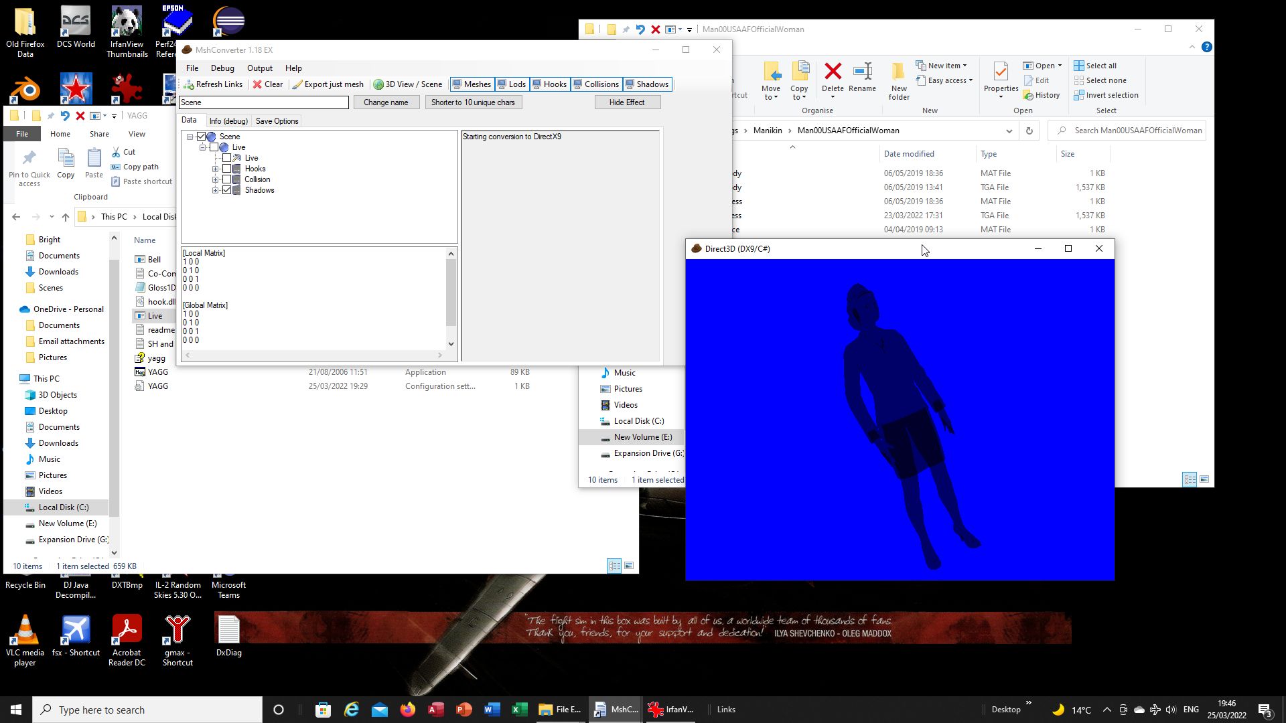Open Firefox from the taskbar
1286x723 pixels.
[x=408, y=710]
